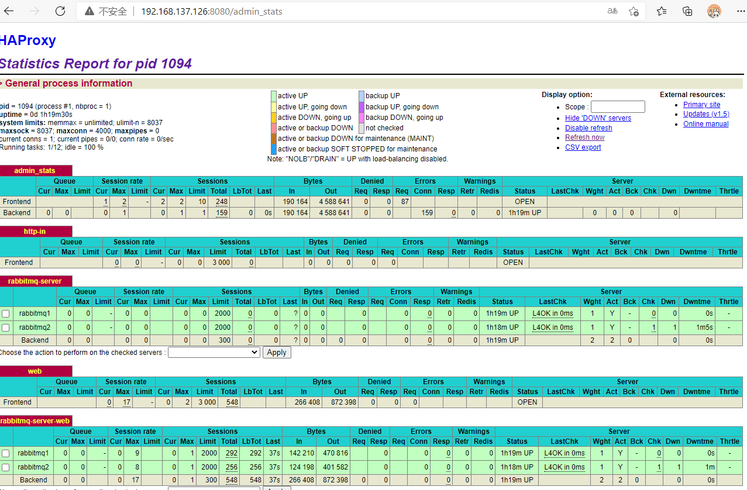Click the CSV export link

point(583,147)
